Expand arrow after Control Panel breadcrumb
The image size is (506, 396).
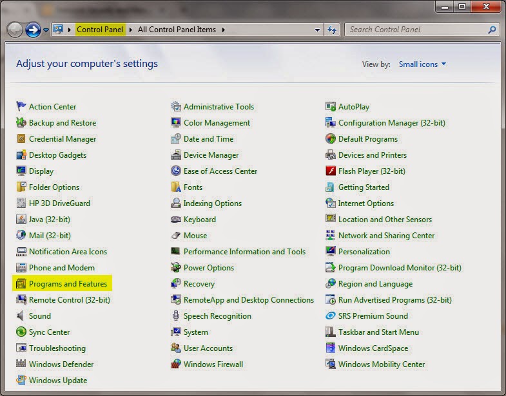[131, 30]
